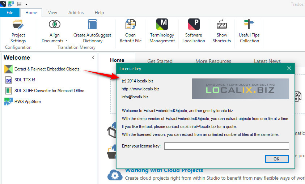Select the Home tab in the welcome view
The image size is (305, 184).
click(x=117, y=60)
